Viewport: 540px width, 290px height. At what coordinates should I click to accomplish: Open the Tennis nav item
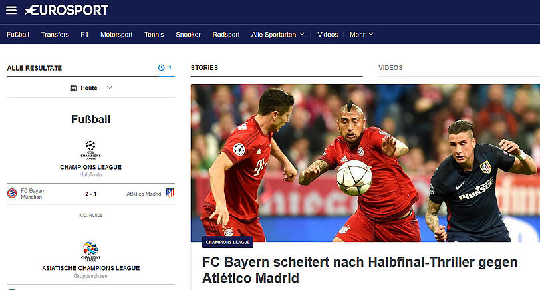tap(154, 35)
